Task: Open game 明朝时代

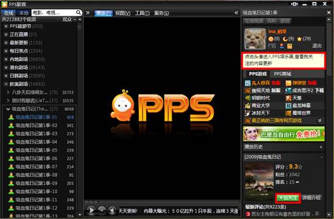Action: click(261, 98)
